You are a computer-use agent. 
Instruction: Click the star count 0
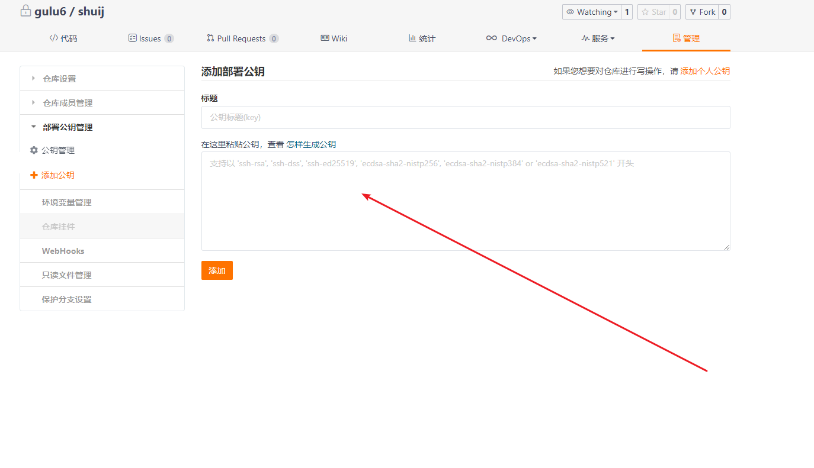675,12
